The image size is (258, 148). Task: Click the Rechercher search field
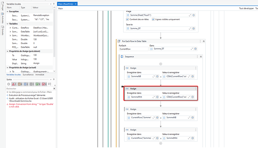[29, 89]
